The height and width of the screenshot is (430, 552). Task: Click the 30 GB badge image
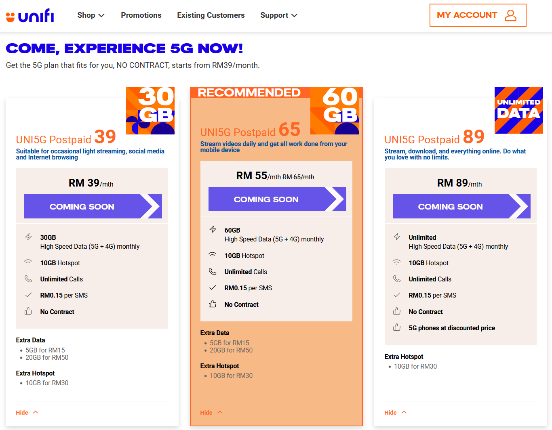click(x=150, y=111)
